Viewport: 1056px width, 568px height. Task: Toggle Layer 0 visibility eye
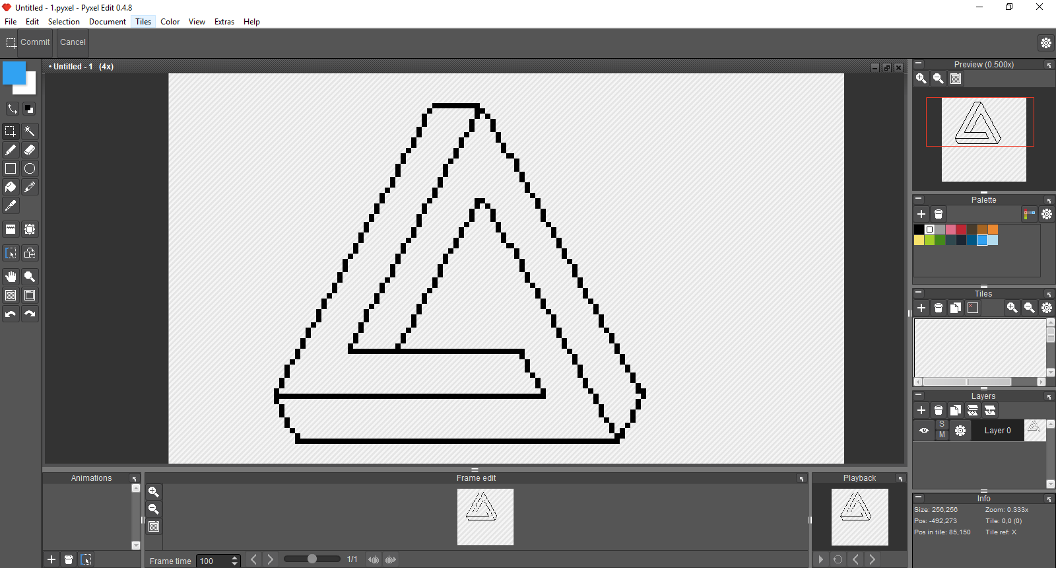[x=924, y=431]
